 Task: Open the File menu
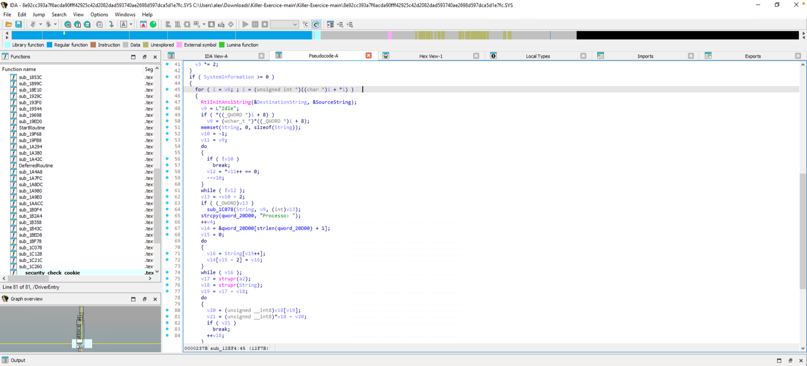click(7, 14)
